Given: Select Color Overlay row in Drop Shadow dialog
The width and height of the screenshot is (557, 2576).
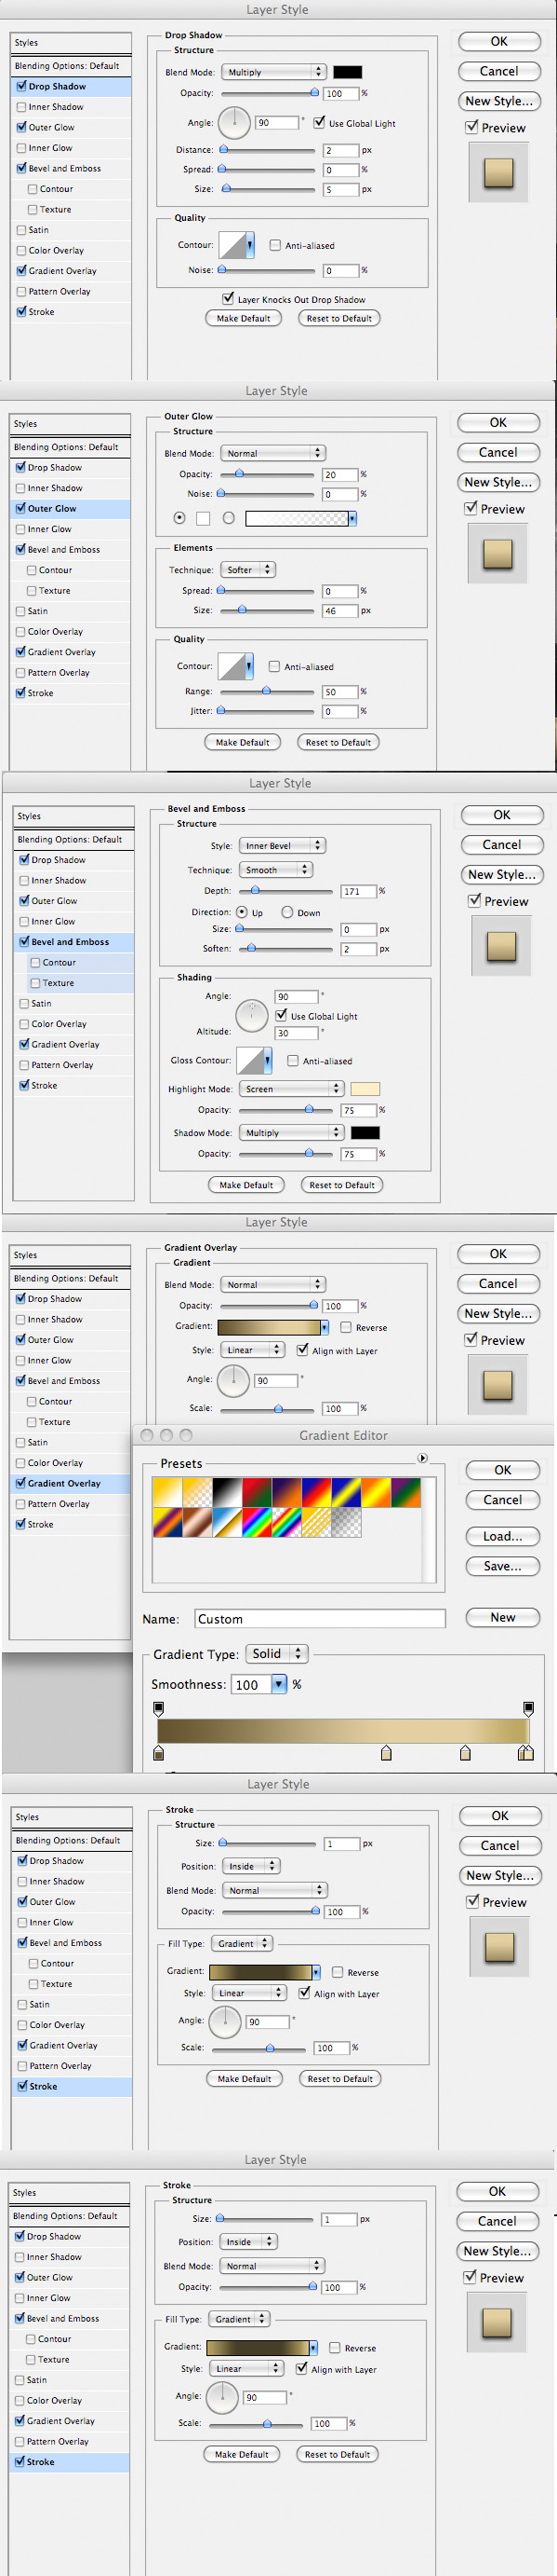Looking at the screenshot, I should 72,250.
